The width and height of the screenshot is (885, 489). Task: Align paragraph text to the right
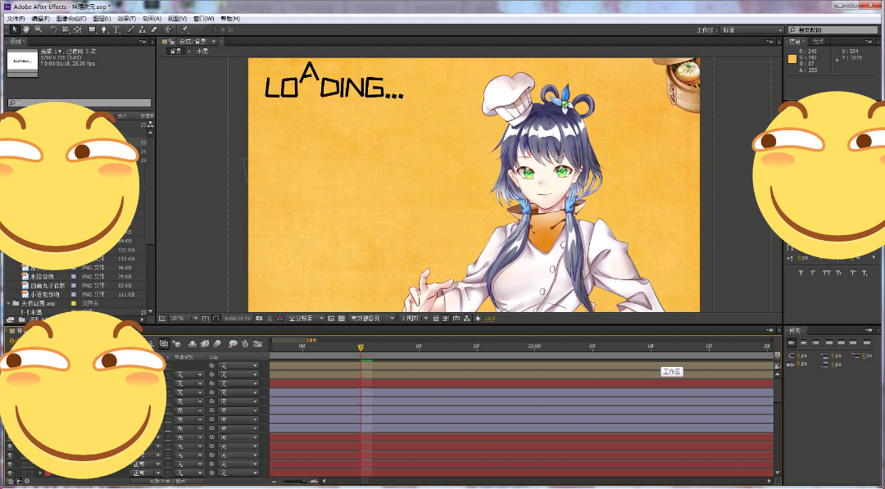[x=815, y=342]
